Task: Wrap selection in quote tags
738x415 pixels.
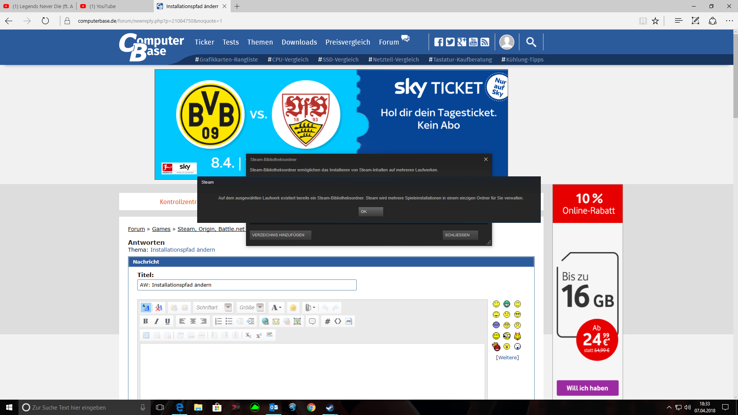Action: pyautogui.click(x=312, y=321)
